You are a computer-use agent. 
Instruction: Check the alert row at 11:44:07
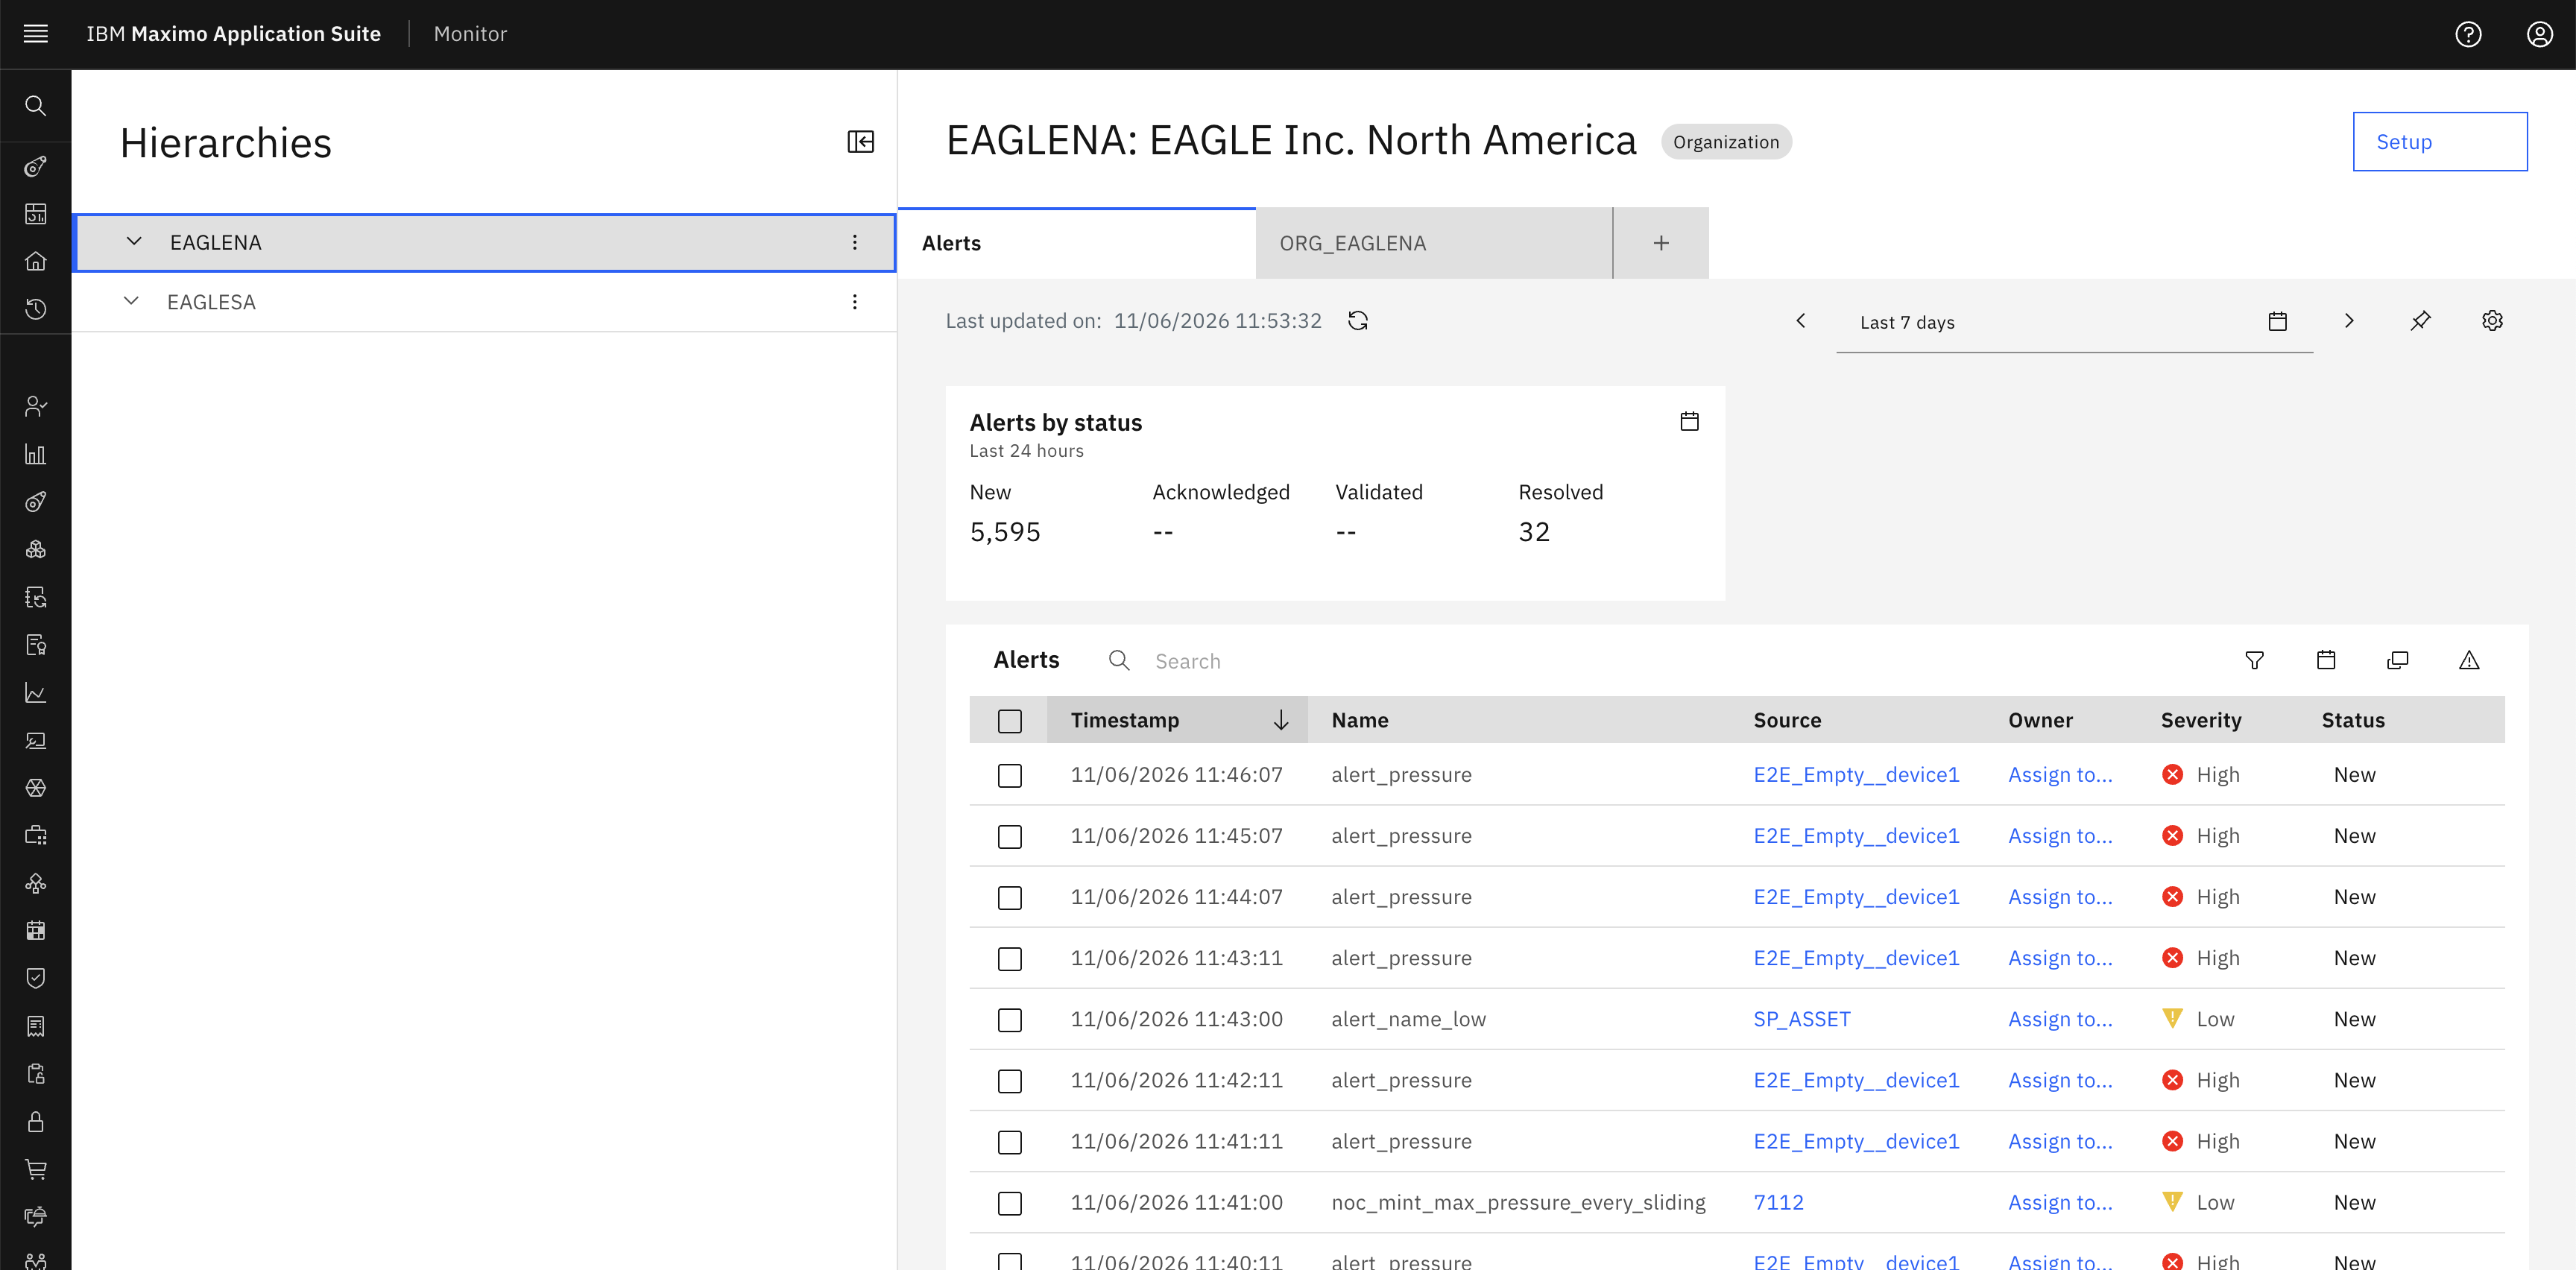point(1010,898)
